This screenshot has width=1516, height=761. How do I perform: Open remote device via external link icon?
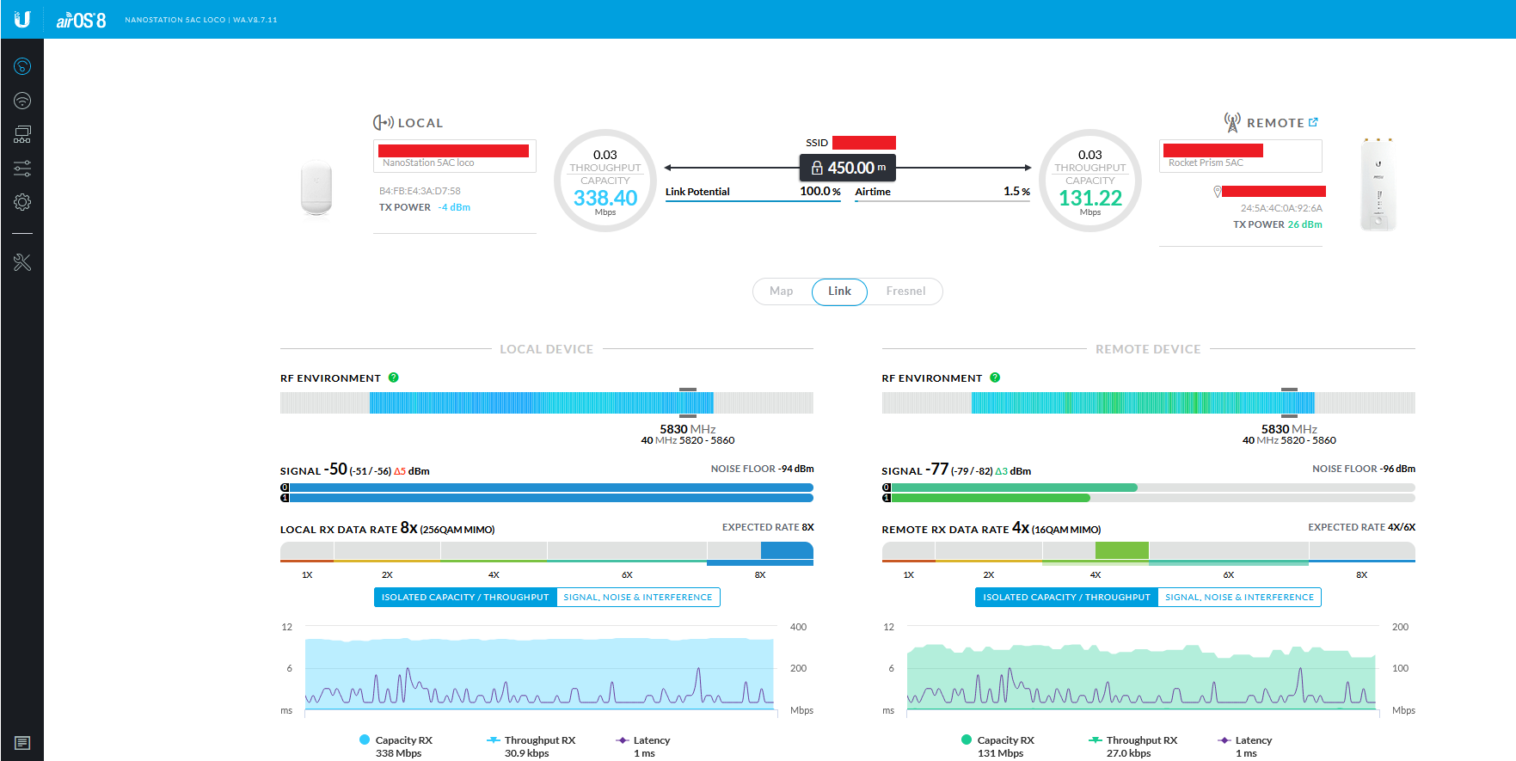point(1313,122)
